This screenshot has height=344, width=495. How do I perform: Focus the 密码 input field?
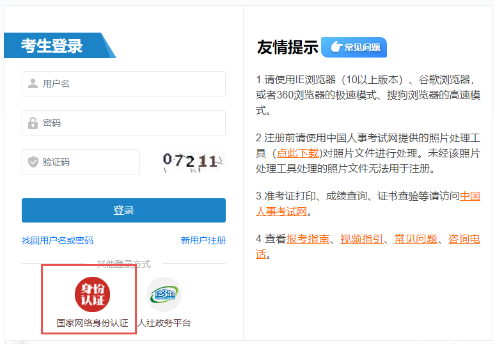pos(131,123)
